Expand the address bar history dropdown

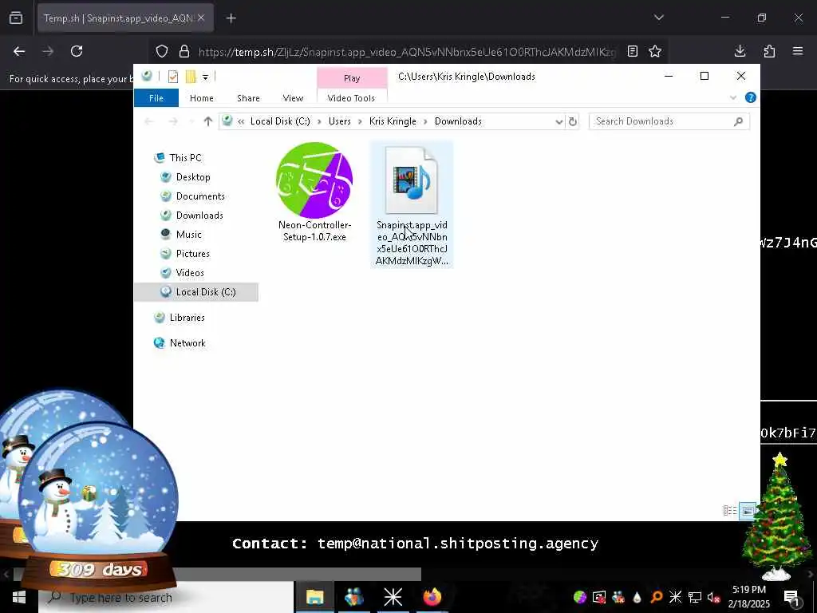pos(559,122)
